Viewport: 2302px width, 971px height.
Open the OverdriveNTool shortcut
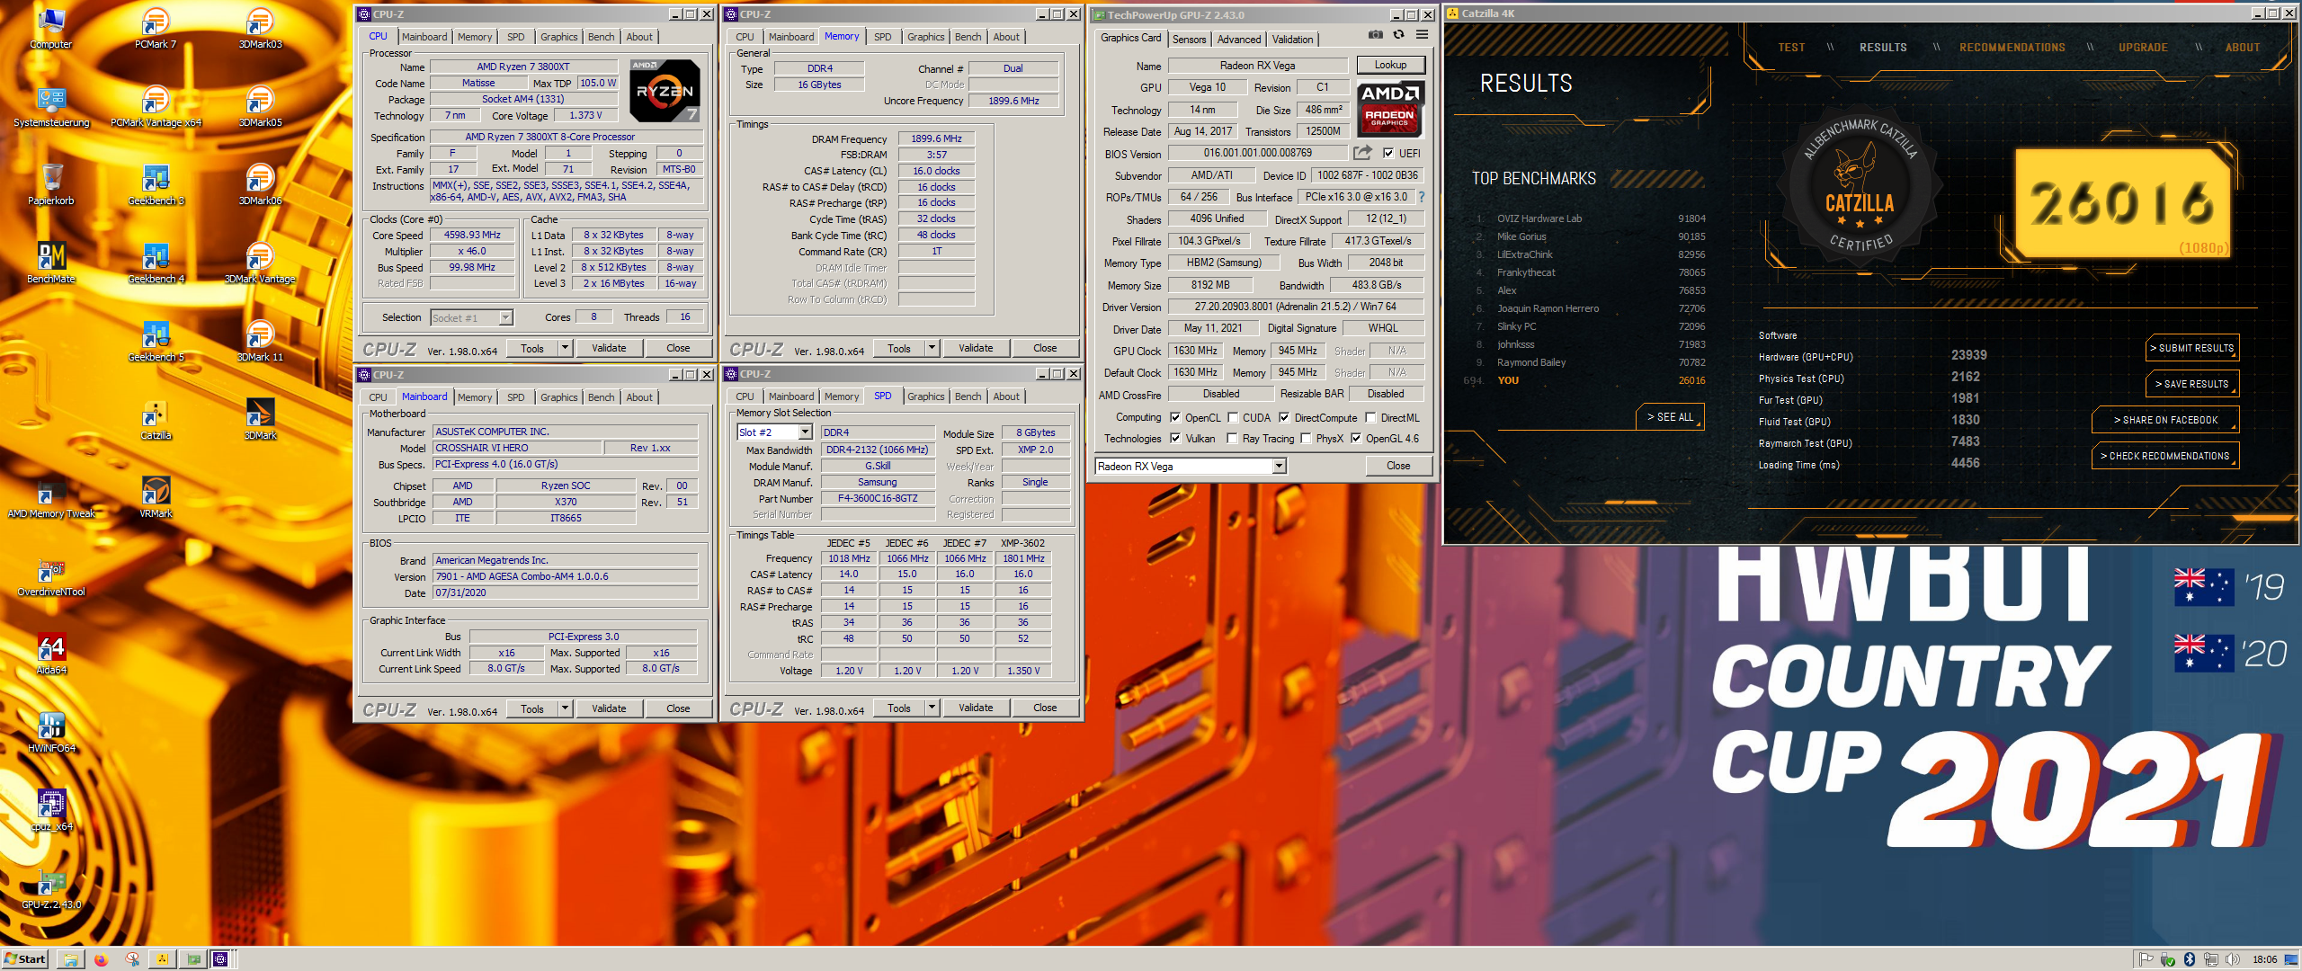click(x=51, y=575)
